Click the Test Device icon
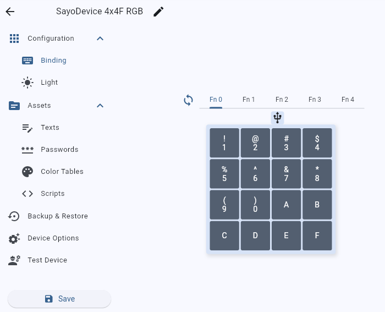This screenshot has width=385, height=312. (14, 260)
